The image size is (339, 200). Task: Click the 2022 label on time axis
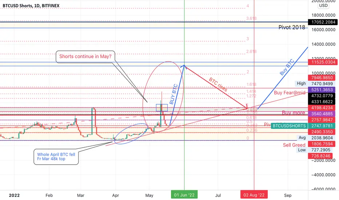point(14,195)
